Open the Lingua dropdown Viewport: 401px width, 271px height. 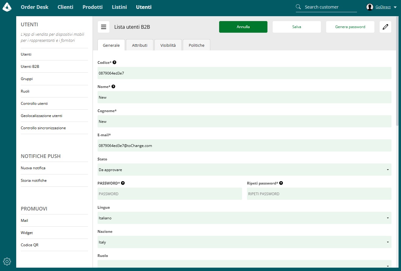point(245,218)
